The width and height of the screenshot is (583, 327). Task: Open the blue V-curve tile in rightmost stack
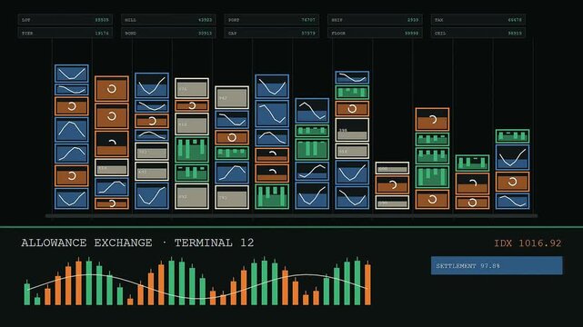512,157
